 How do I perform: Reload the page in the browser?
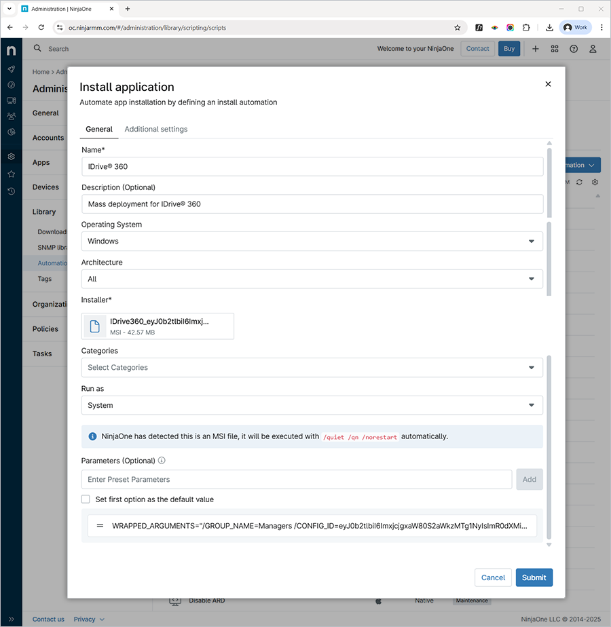41,28
